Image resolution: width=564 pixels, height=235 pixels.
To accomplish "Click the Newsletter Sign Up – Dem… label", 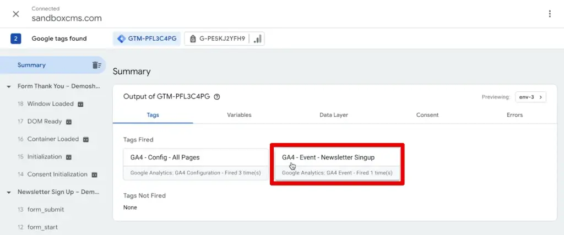I will point(58,192).
